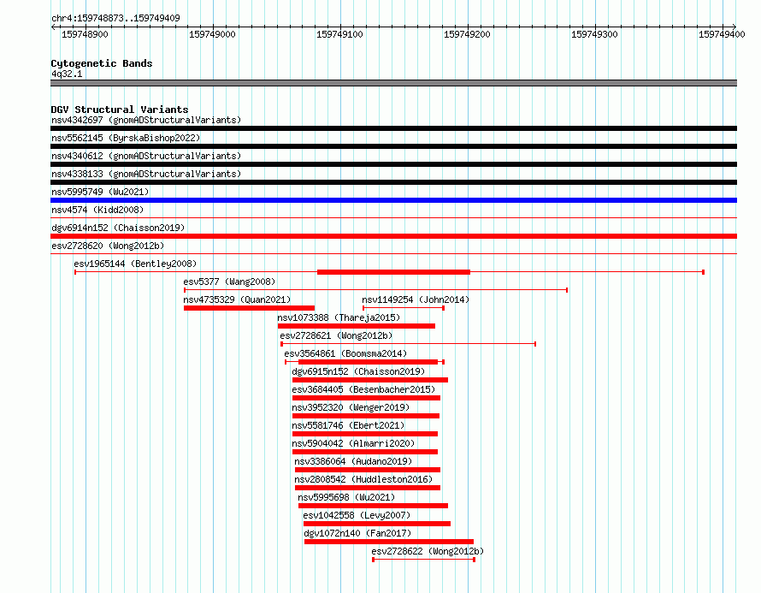Open the nsv3952320 (Wenger2019) label
This screenshot has width=761, height=593.
[351, 407]
